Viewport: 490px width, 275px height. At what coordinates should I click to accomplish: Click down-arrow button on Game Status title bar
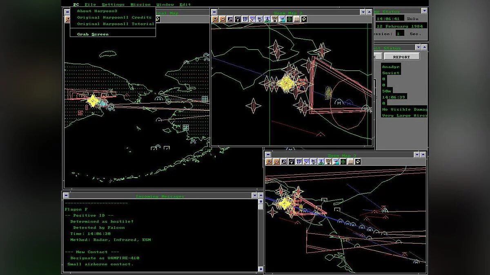click(424, 11)
